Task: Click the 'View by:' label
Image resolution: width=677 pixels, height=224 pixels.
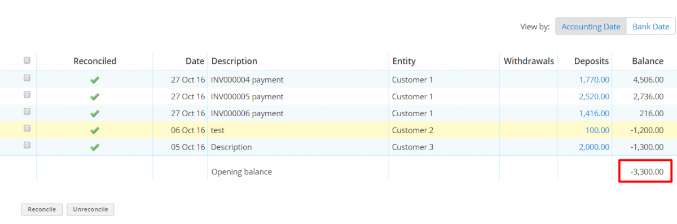Action: 535,27
